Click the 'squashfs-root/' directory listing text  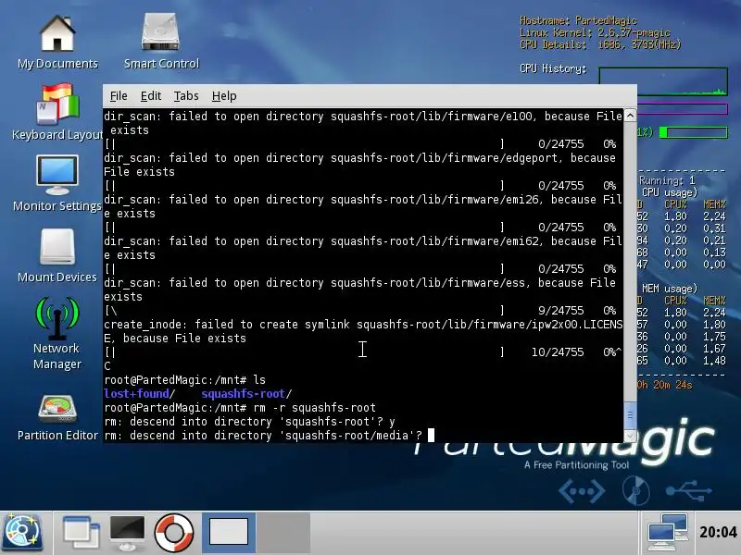click(246, 394)
